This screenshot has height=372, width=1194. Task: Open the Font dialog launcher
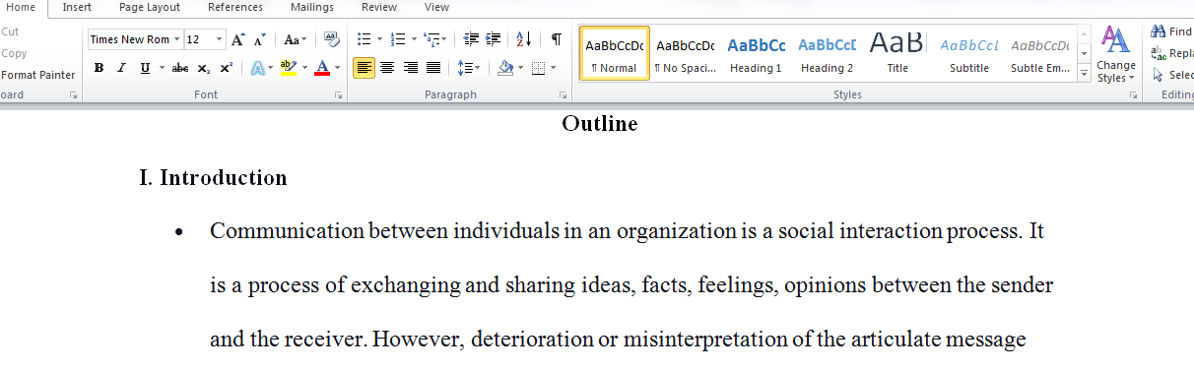point(338,95)
